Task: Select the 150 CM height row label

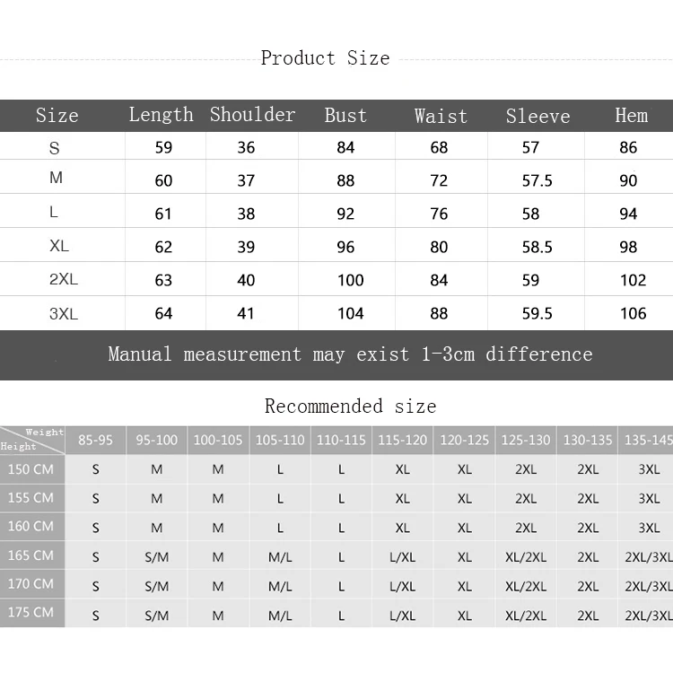Action: pos(31,468)
